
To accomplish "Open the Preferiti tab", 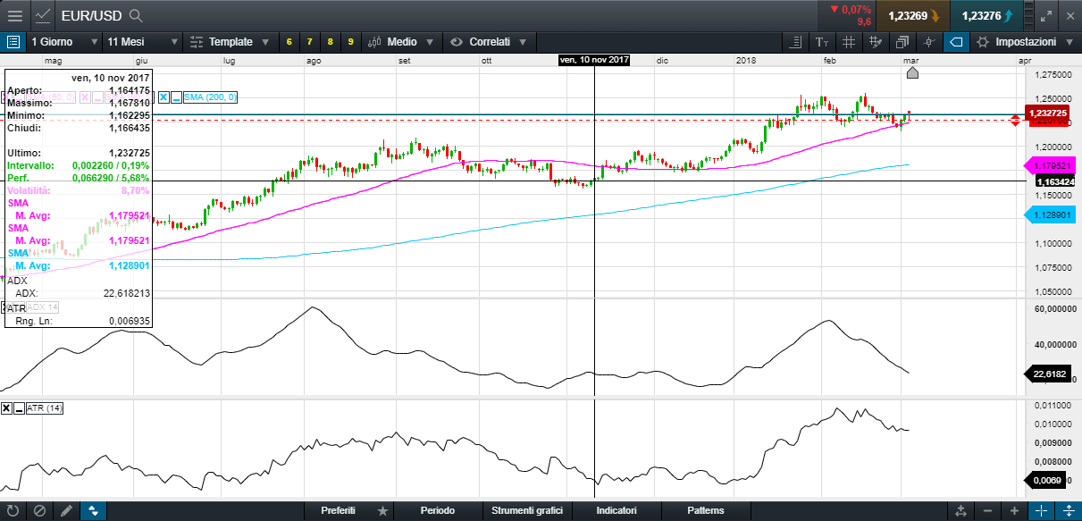I will [x=339, y=510].
